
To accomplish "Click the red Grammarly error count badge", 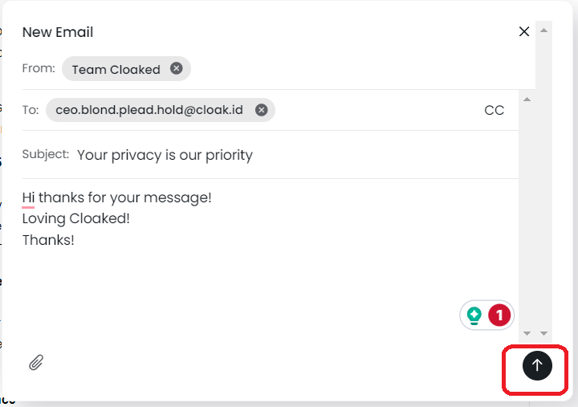I will 499,315.
